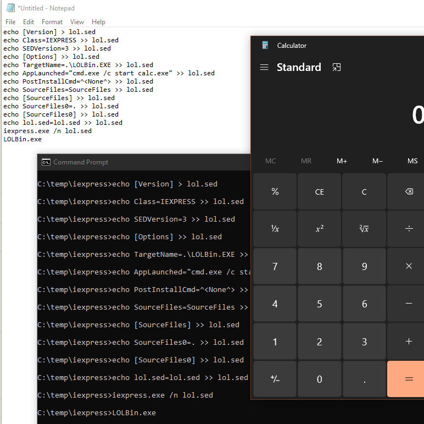Click Command Prompt line 'echo lol.sed=lol.sed'

pos(143,378)
